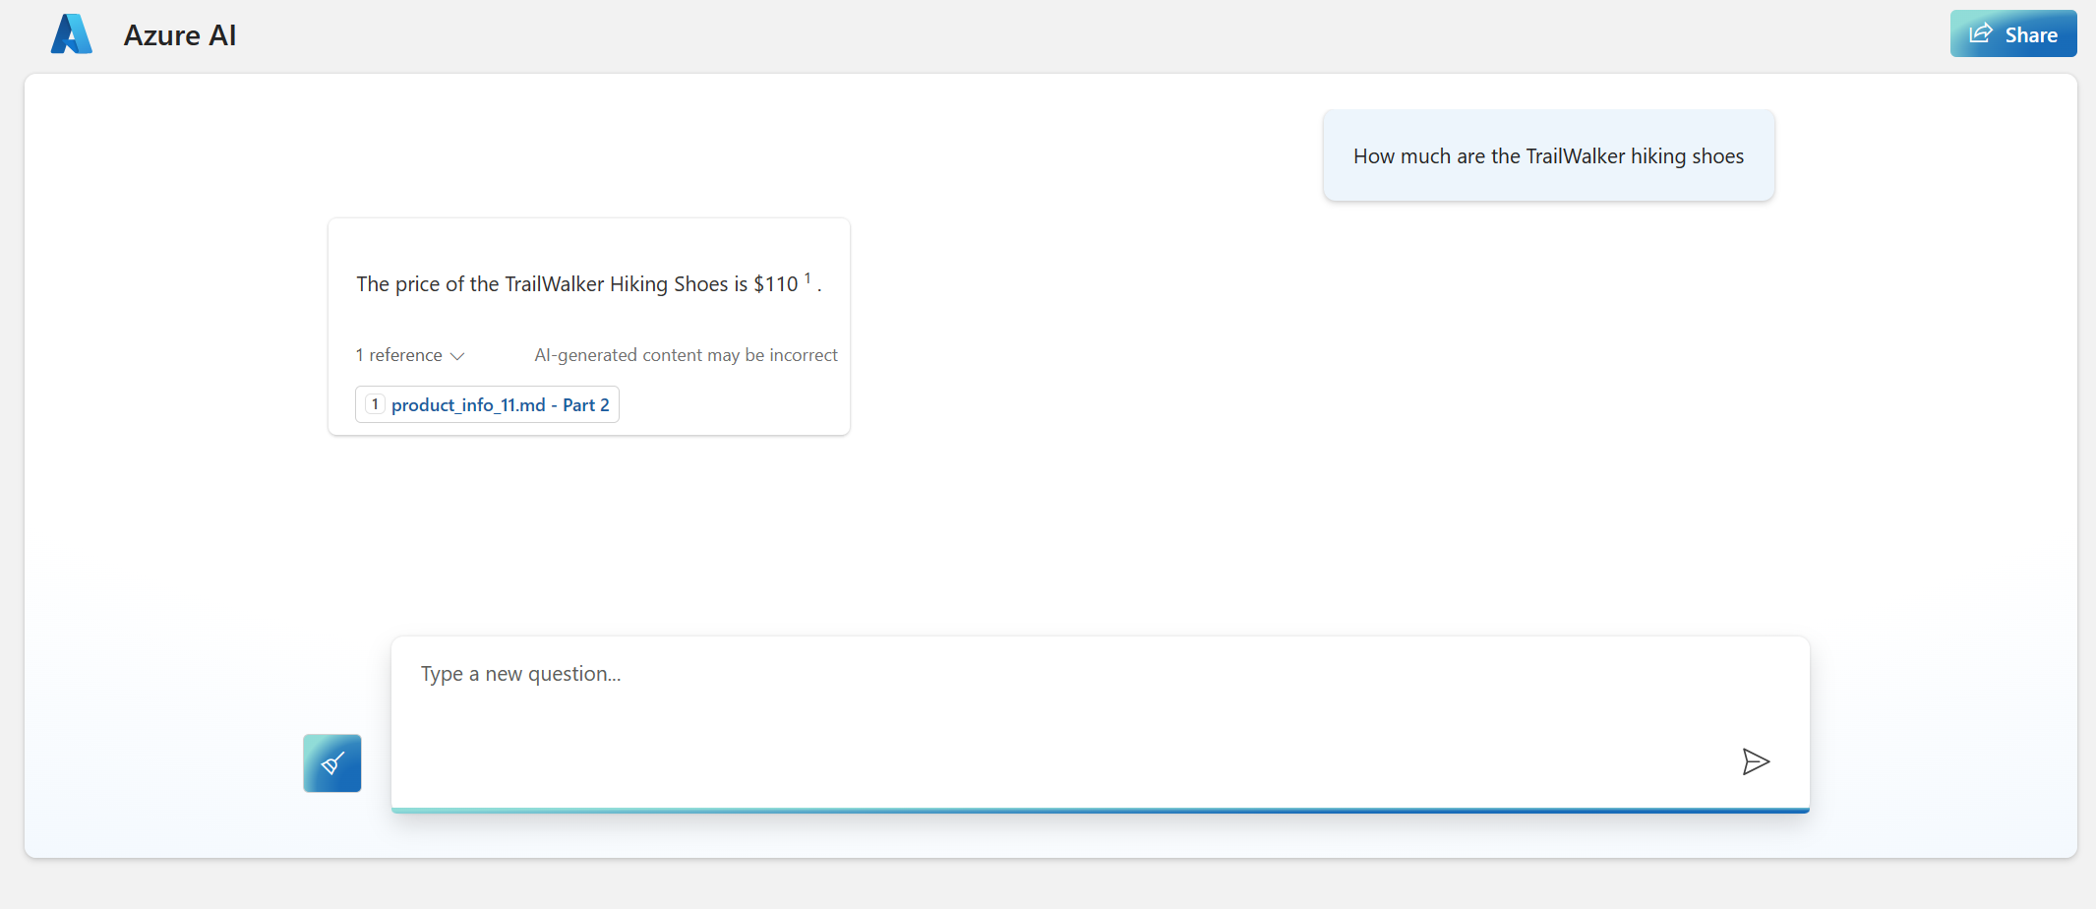The width and height of the screenshot is (2096, 909).
Task: Collapse the '1 reference' expander
Action: (x=410, y=355)
